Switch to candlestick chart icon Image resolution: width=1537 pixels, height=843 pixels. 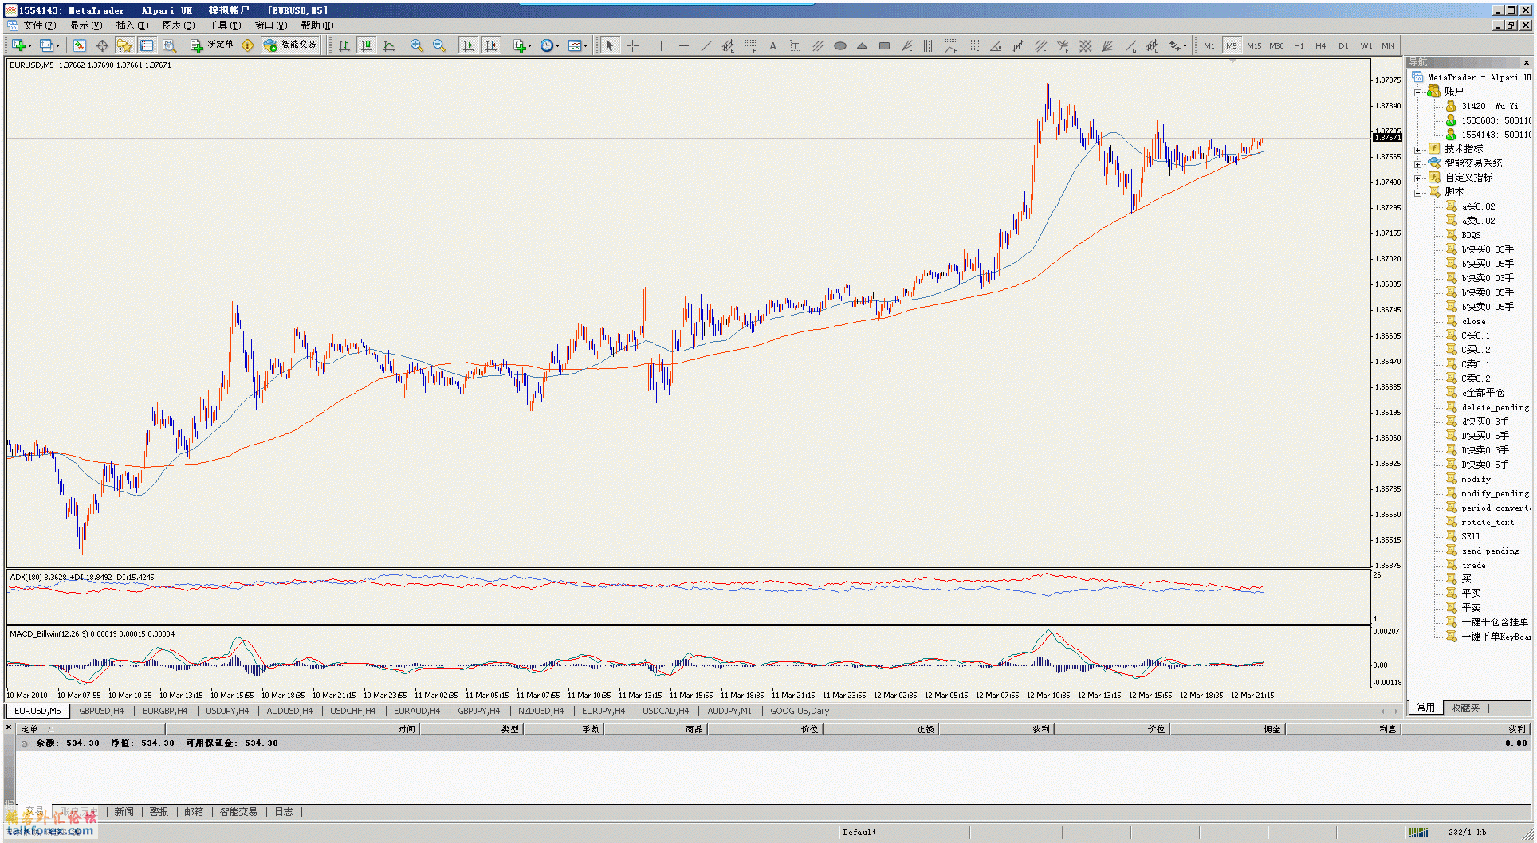[367, 45]
